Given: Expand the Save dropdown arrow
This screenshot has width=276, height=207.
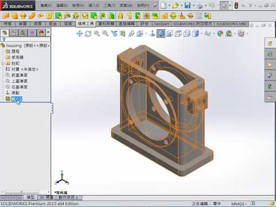Looking at the screenshot, I should (x=193, y=6).
